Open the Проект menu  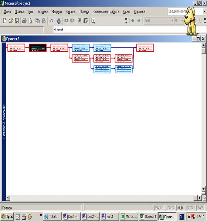(x=84, y=11)
